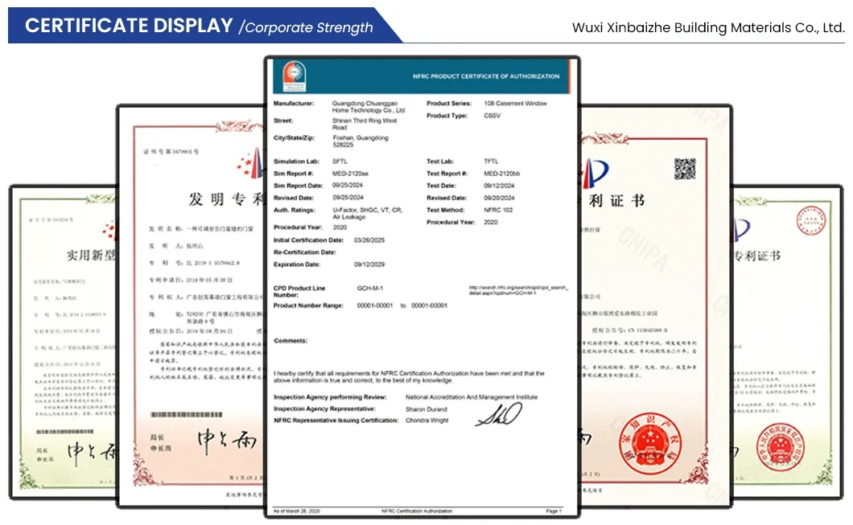
Task: Click the brush signature on the 实用新型 certificate
Action: (92, 454)
